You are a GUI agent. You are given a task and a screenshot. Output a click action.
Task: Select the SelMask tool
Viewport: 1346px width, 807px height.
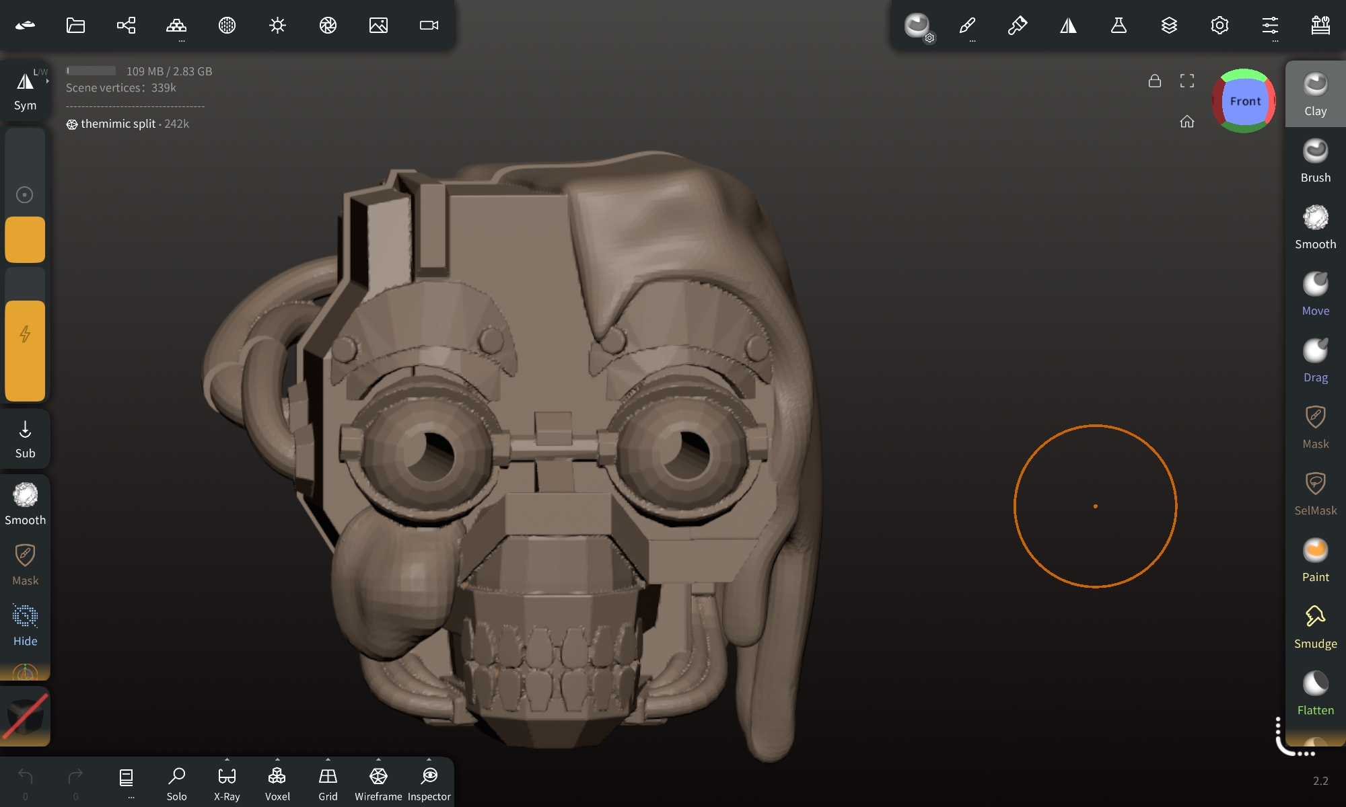[x=1315, y=494]
